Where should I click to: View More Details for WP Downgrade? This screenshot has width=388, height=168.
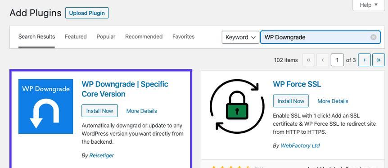click(x=141, y=111)
